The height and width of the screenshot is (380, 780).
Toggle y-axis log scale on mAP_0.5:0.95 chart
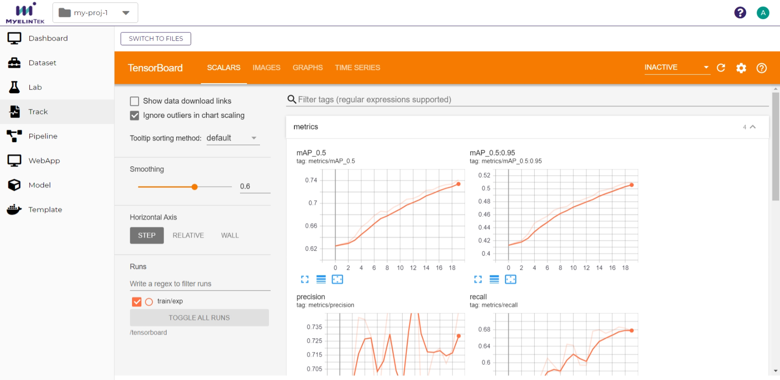(x=494, y=279)
